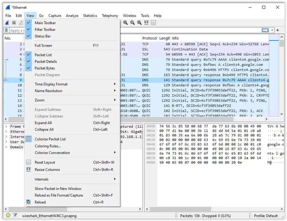Click the Protocol column header
Image resolution: width=287 pixels, height=221 pixels.
149,38
